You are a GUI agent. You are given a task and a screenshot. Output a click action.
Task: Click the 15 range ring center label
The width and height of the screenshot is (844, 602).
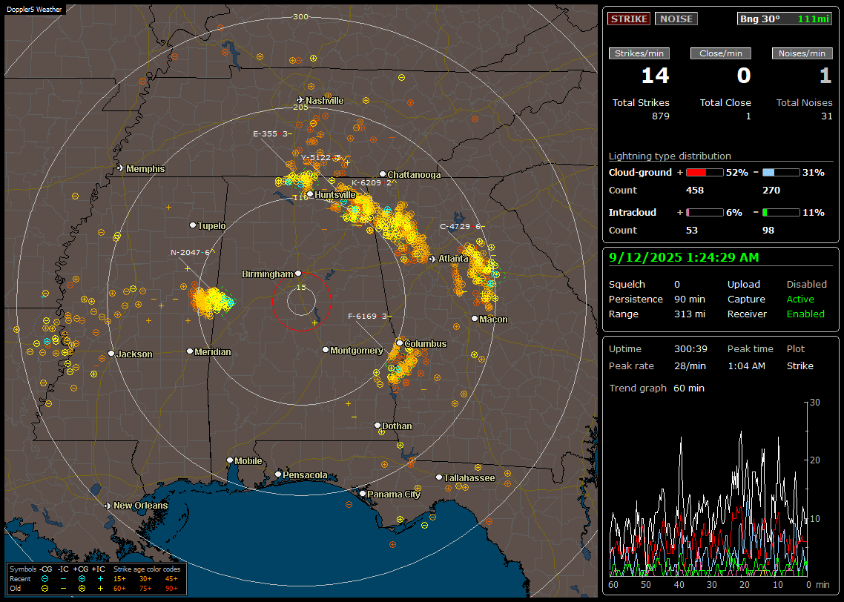[301, 287]
